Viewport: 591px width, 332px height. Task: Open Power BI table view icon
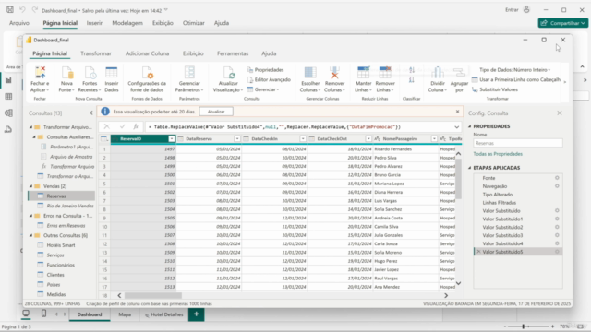(x=8, y=97)
